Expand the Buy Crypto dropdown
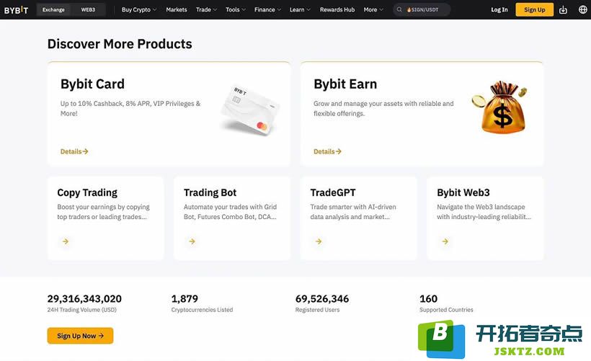This screenshot has height=361, width=591. 138,10
